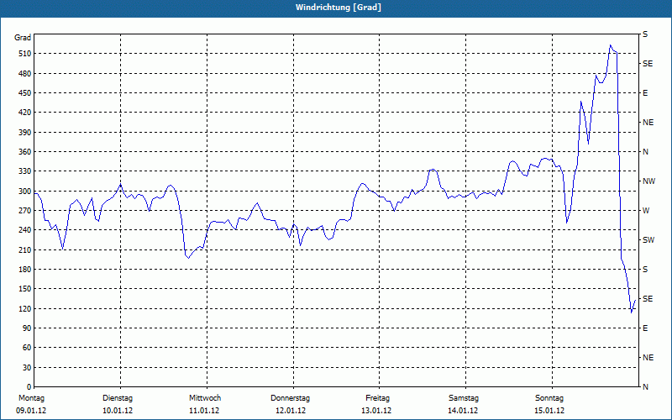Screen dimensions: 672x420
Task: Click the y-axis value 150
Action: click(25, 289)
